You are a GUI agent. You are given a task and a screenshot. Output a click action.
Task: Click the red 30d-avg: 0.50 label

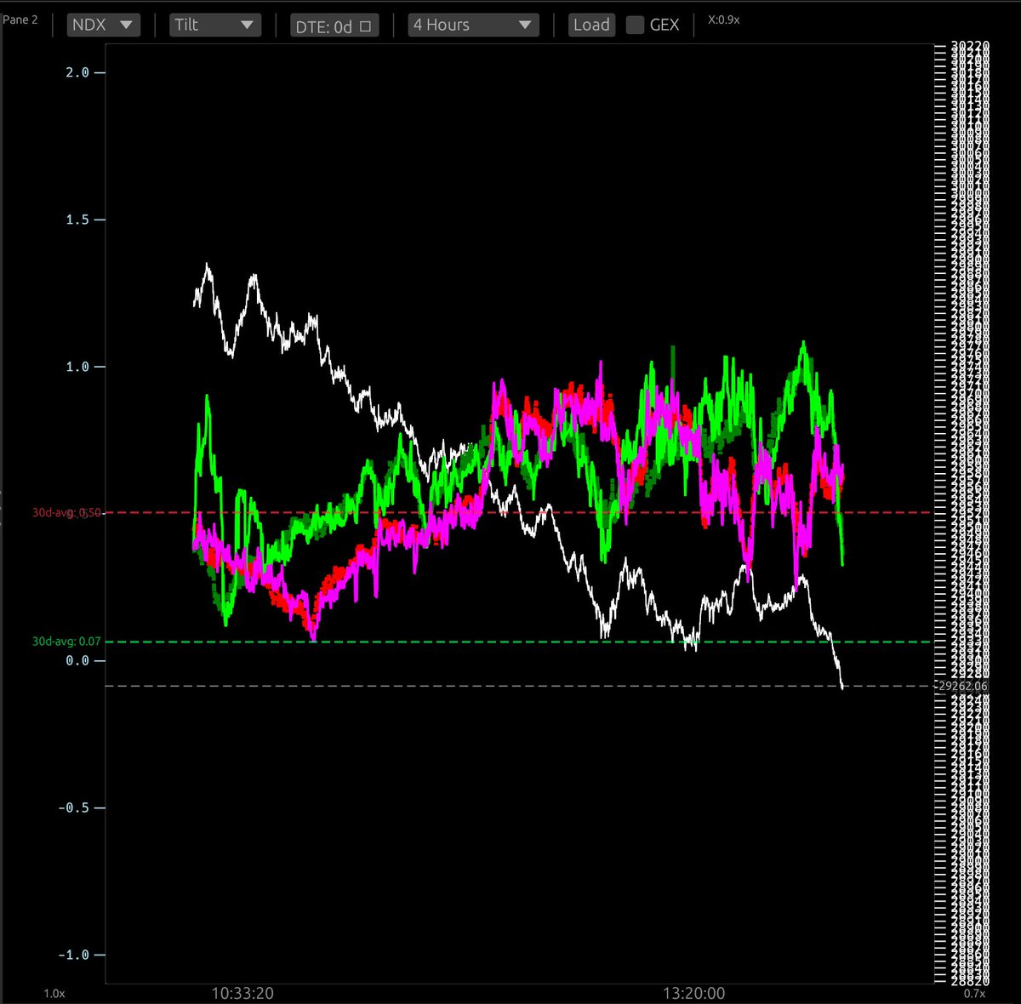pos(67,512)
